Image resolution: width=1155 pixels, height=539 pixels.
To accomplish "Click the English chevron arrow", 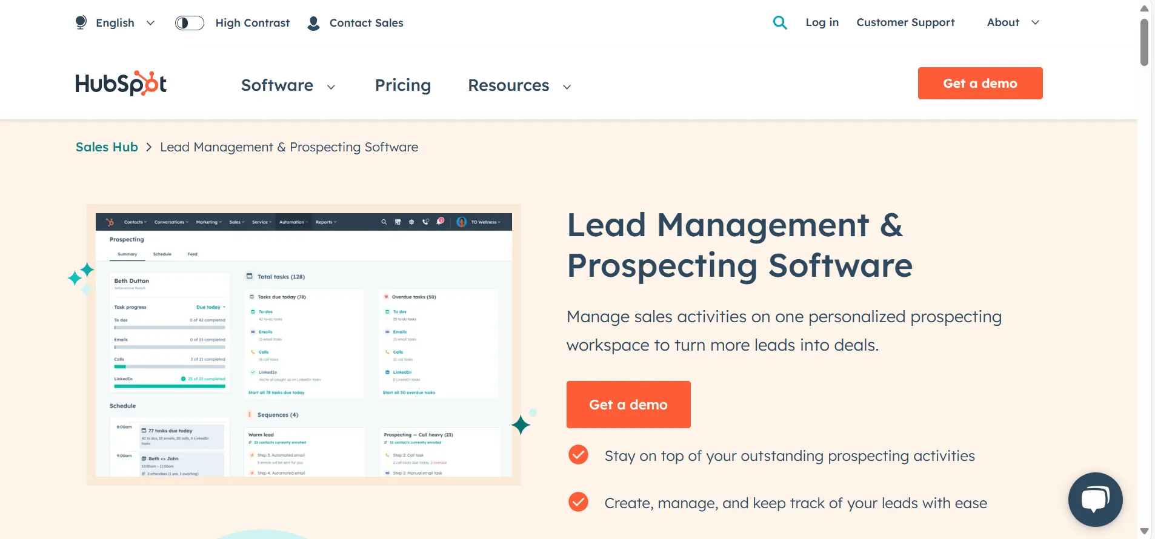I will pos(150,23).
